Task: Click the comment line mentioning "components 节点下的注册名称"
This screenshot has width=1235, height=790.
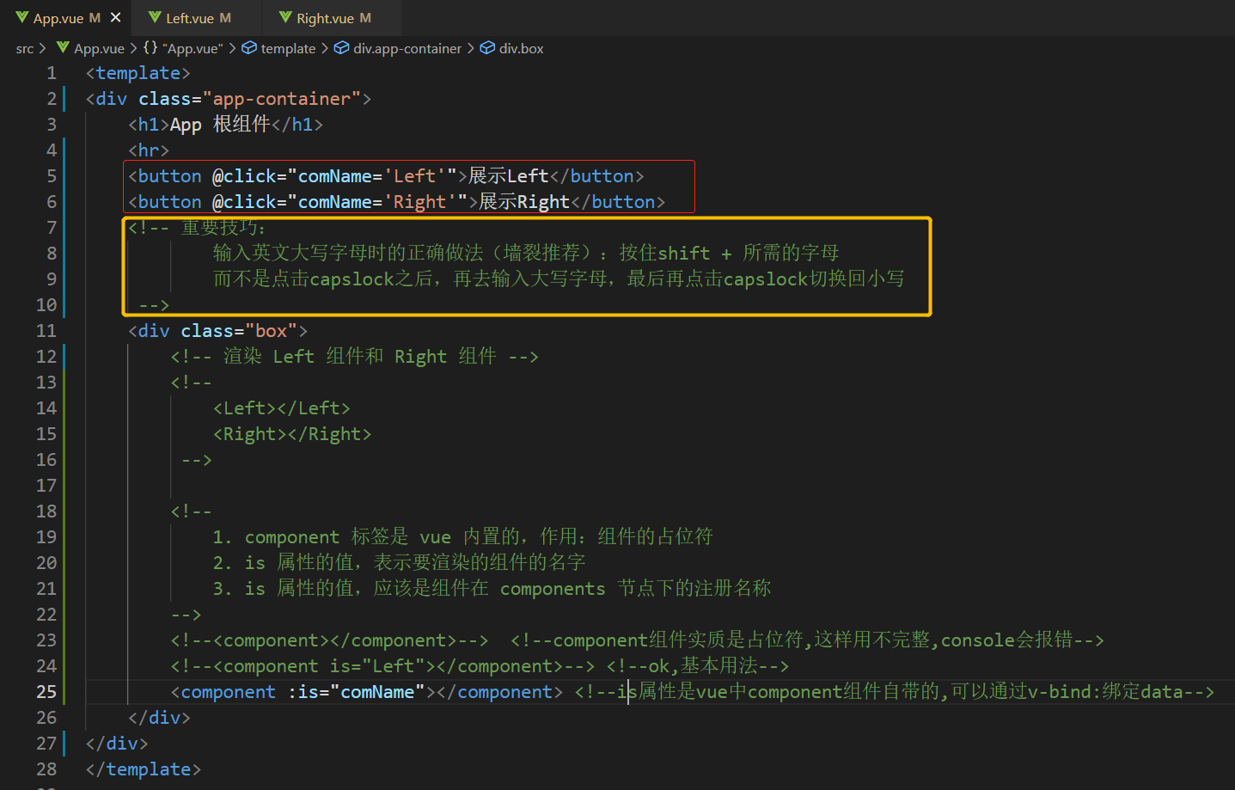Action: tap(492, 589)
